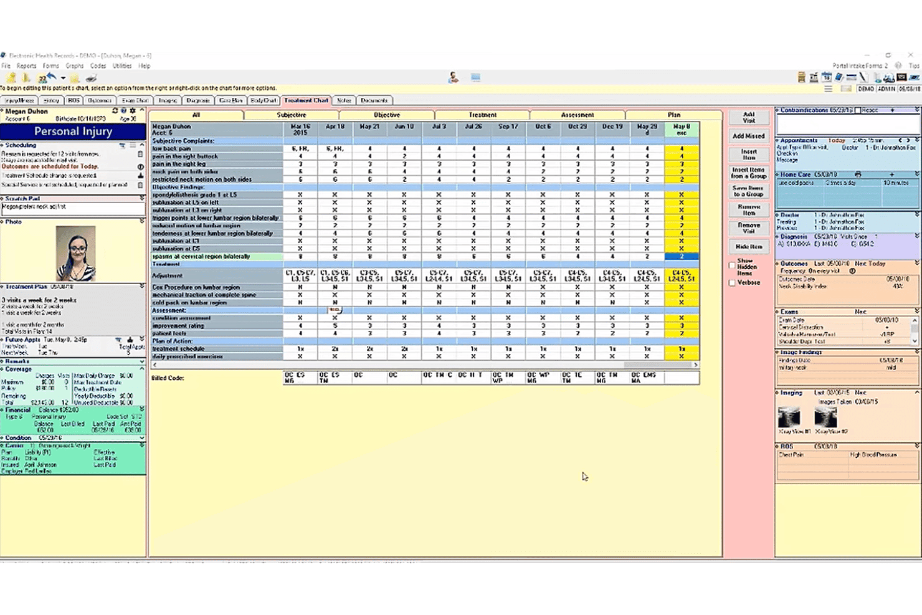Click the info icon on Outcomes scheduled row

tap(140, 167)
